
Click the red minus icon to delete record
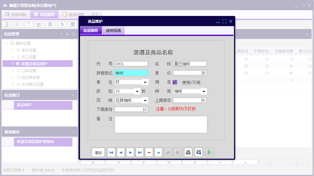(149, 152)
